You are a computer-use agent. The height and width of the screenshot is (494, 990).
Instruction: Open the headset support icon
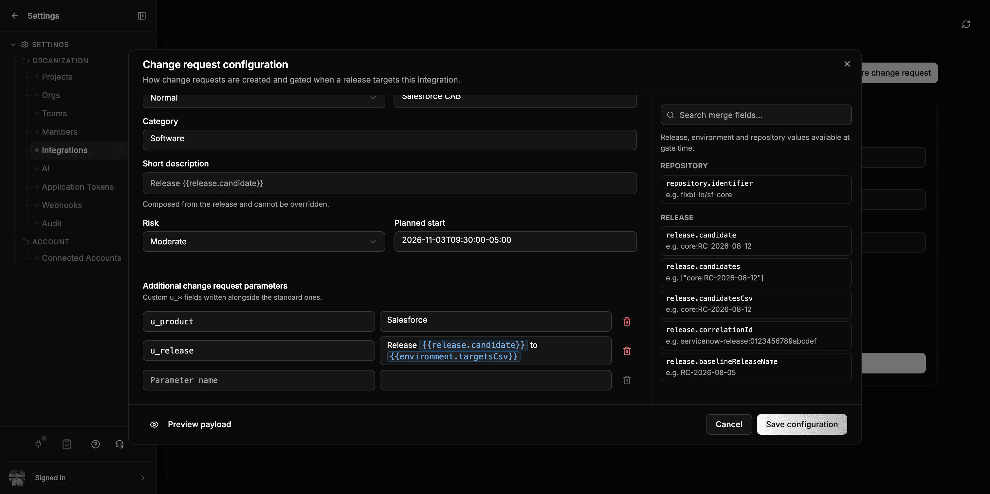click(x=119, y=445)
